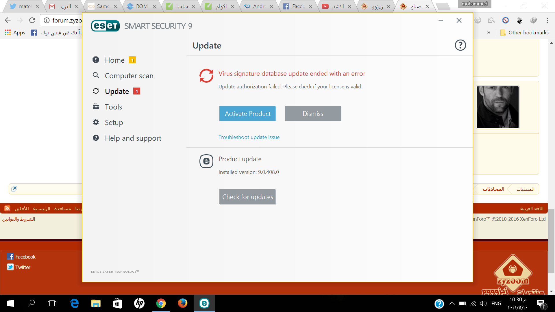
Task: Expand hidden bookmarks chevron
Action: click(x=489, y=33)
